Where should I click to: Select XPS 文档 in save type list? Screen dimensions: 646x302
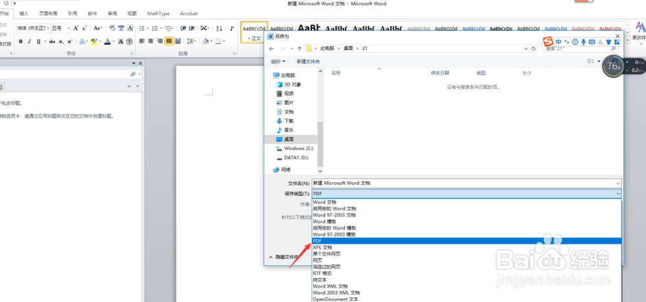(466, 247)
